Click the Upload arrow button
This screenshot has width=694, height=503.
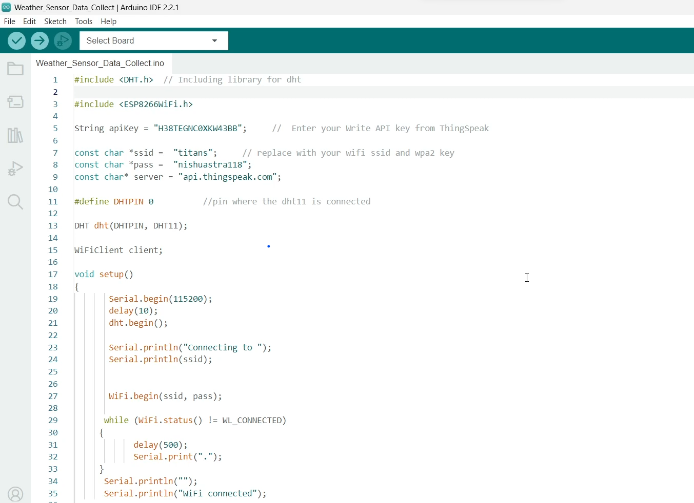(39, 40)
